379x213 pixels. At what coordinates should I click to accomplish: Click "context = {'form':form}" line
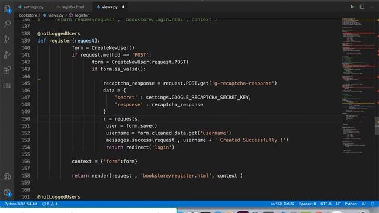pyautogui.click(x=104, y=162)
